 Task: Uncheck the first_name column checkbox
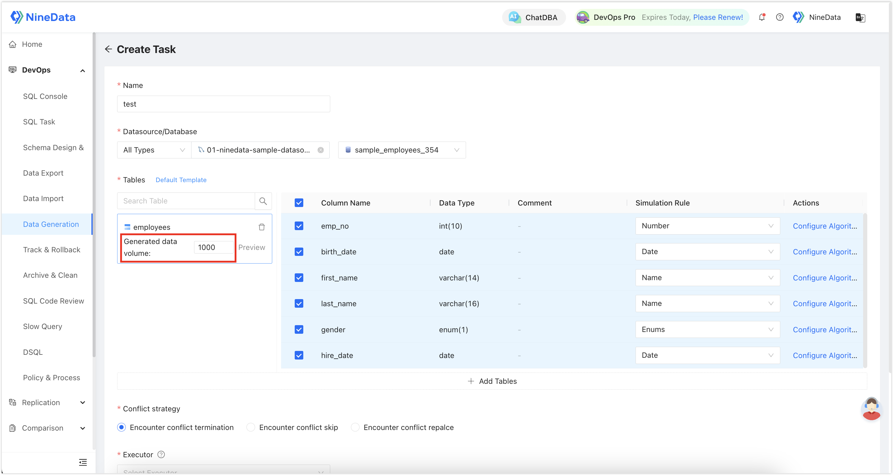click(x=299, y=277)
